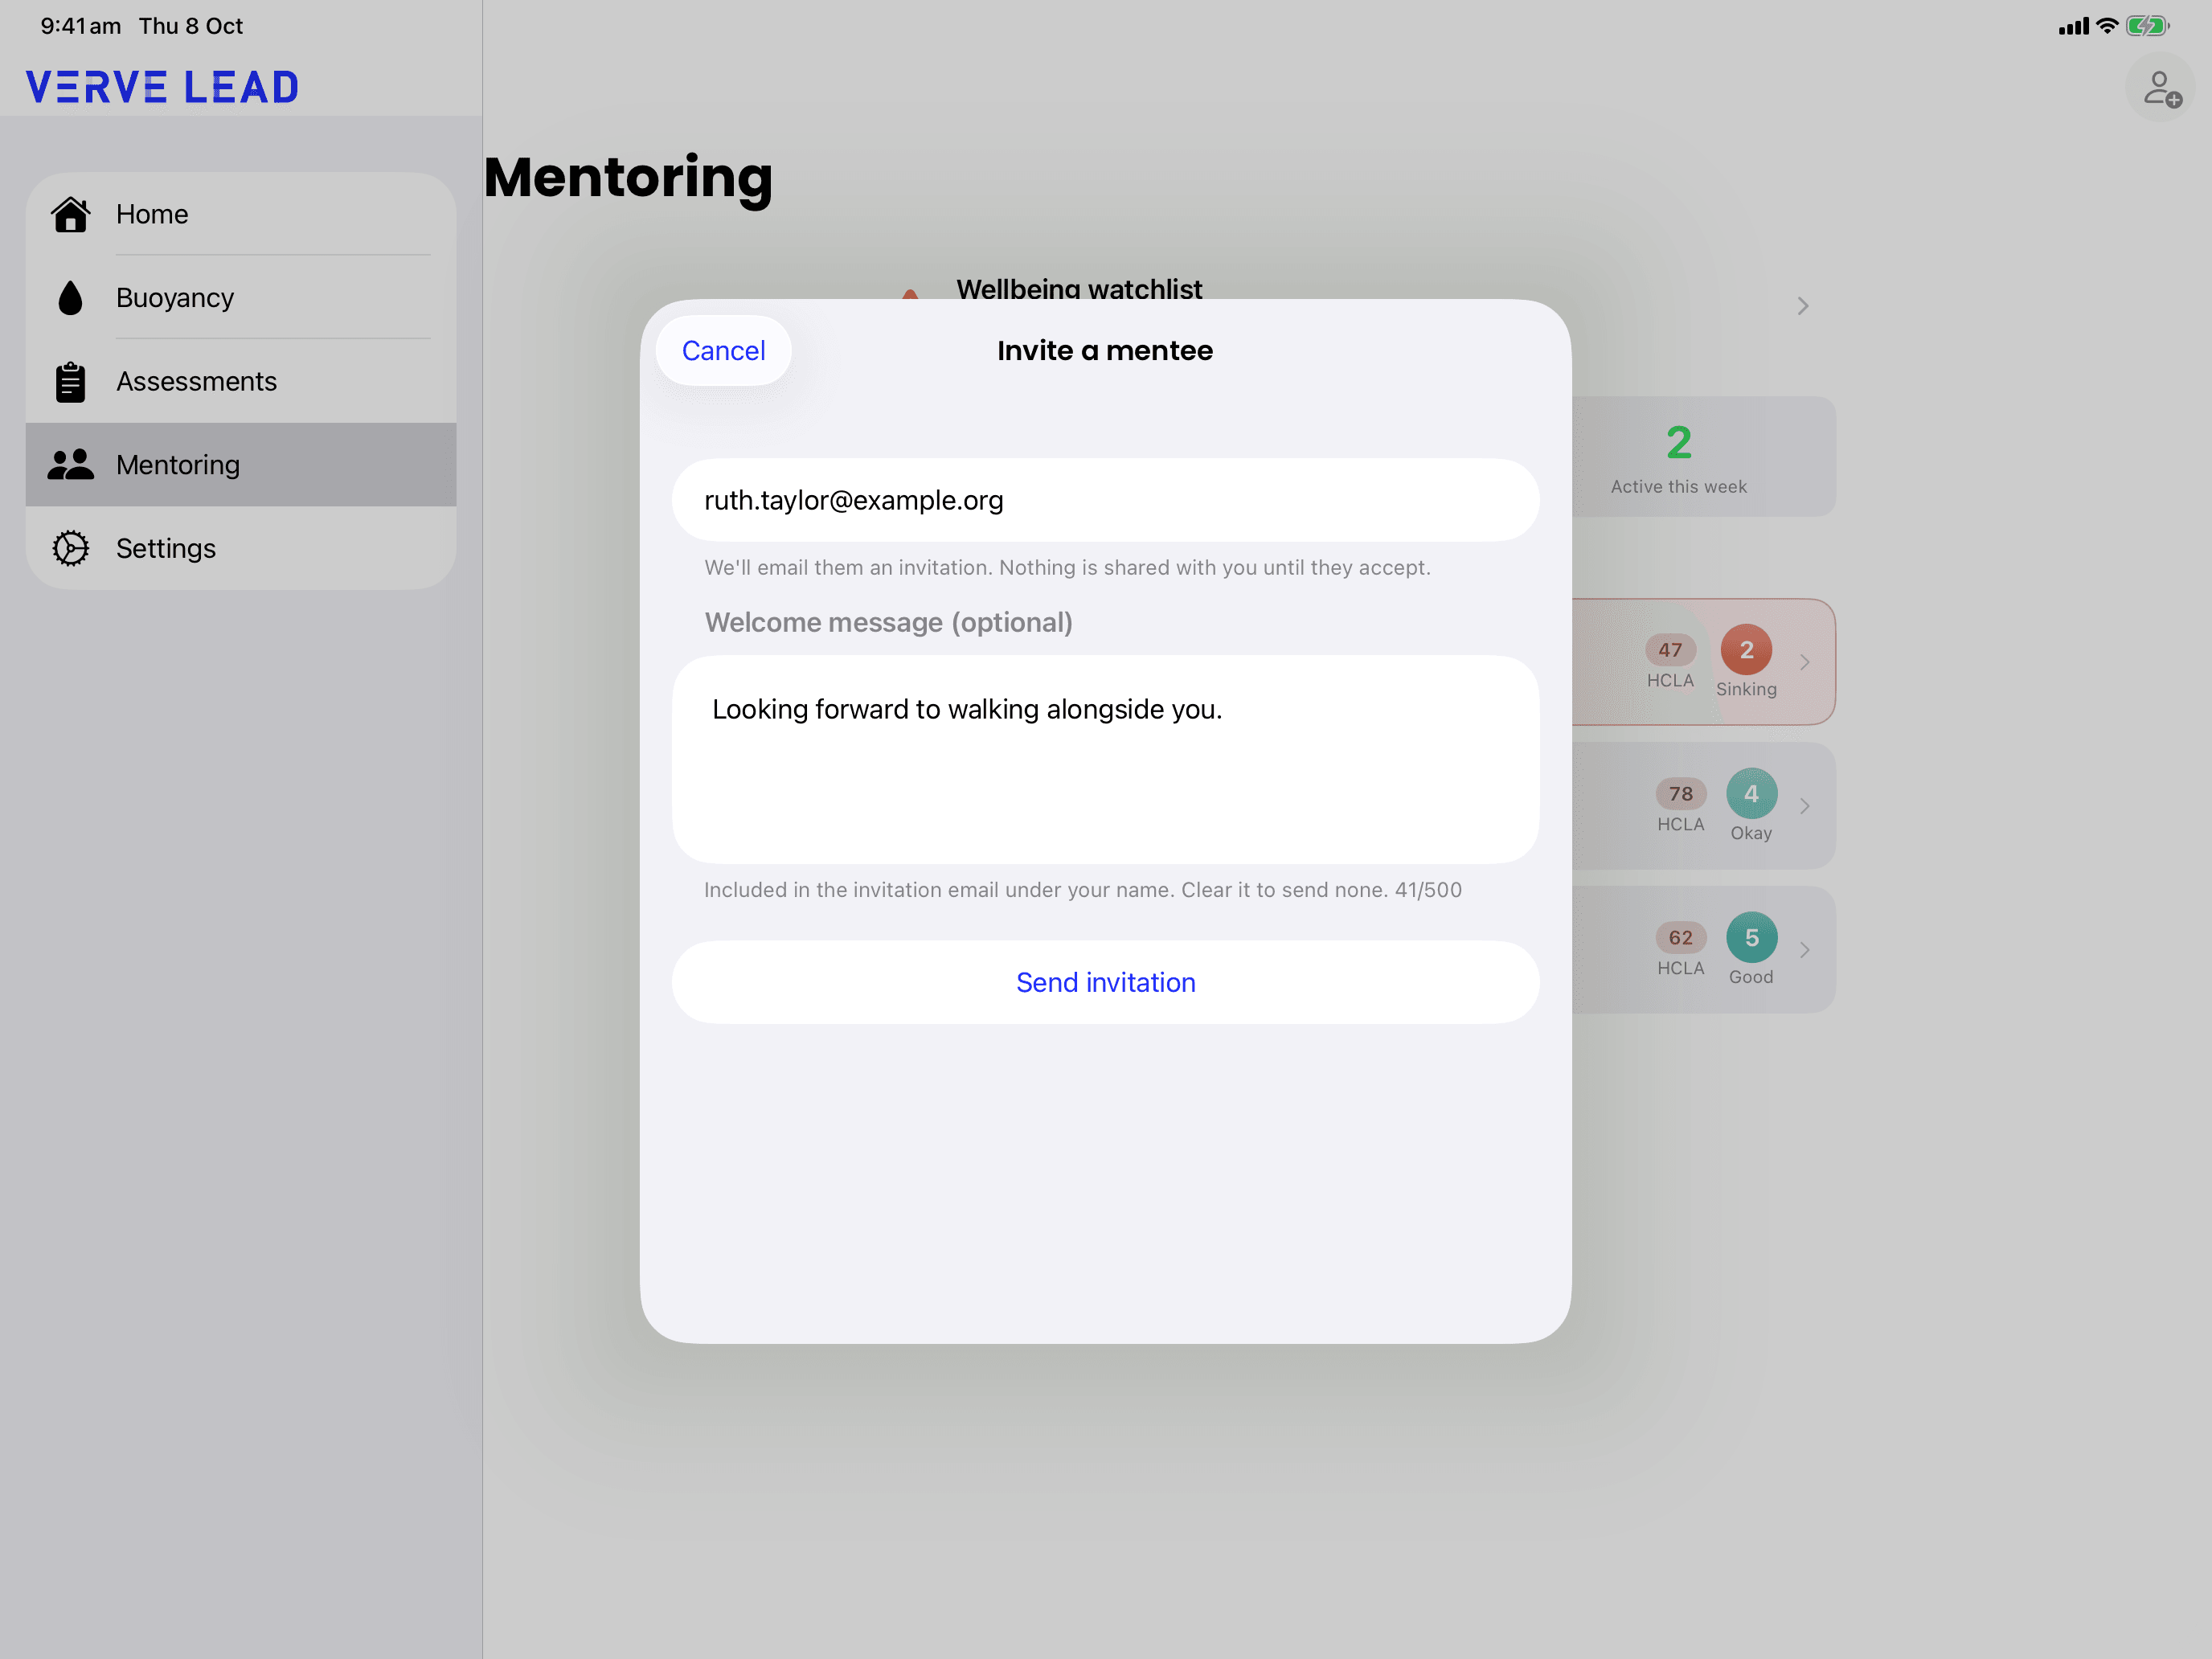Open the Okay mentee row chevron
This screenshot has height=1659, width=2212.
(x=1805, y=806)
